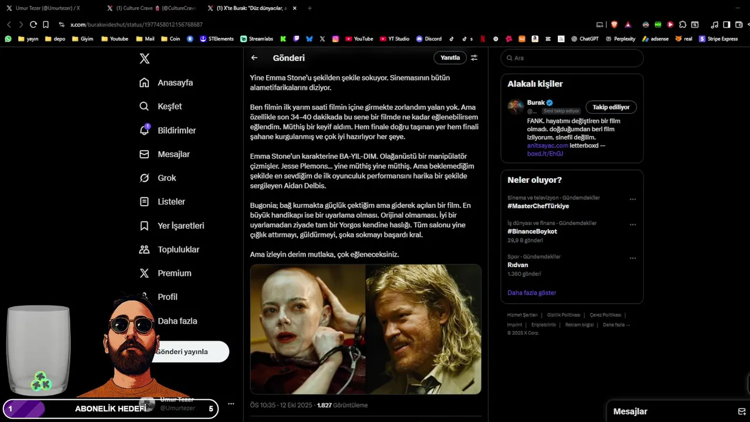Open Yer İşaretleri bookmarks
This screenshot has height=422, width=750.
coord(172,226)
